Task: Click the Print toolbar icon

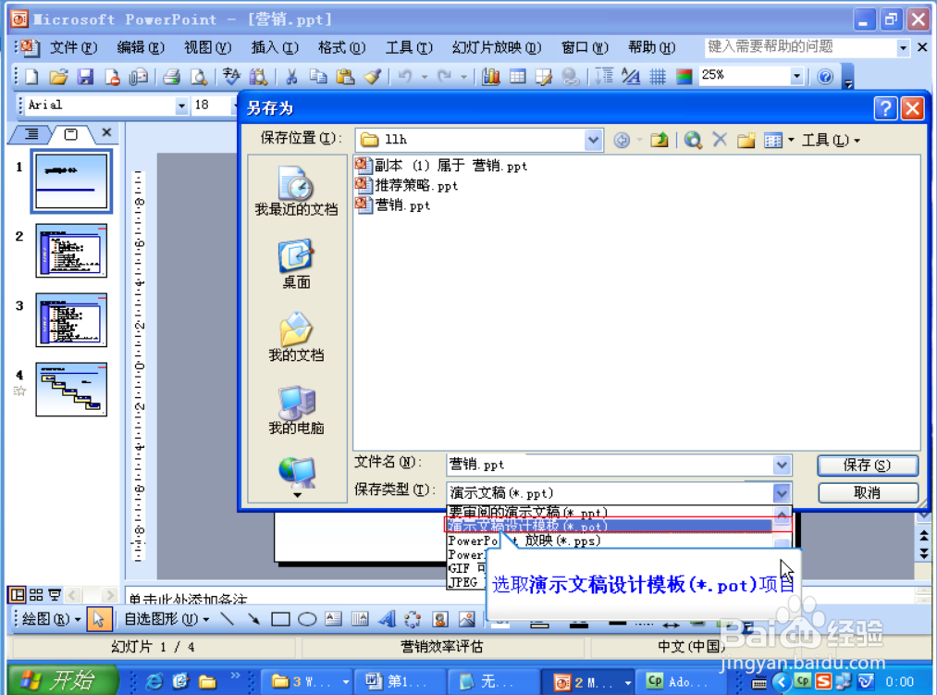Action: pos(172,77)
